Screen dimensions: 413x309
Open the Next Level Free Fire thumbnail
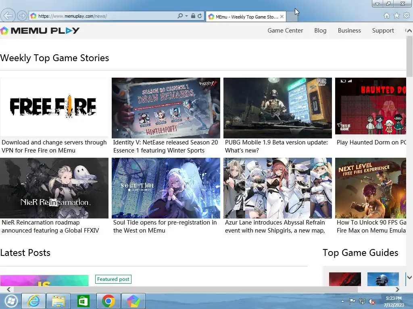pyautogui.click(x=371, y=188)
